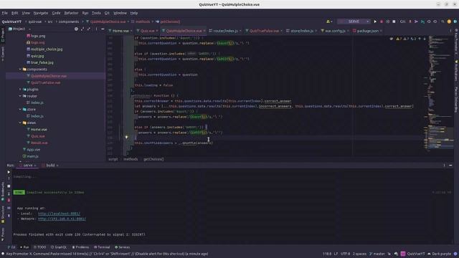Open the Tools menu
This screenshot has height=258, width=459.
point(96,13)
